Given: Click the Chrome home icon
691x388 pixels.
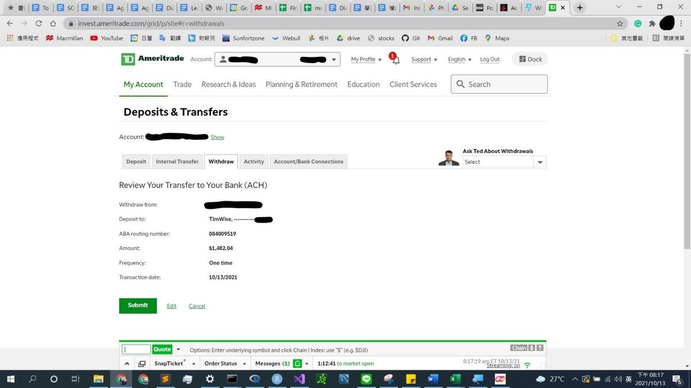Looking at the screenshot, I should [53, 24].
